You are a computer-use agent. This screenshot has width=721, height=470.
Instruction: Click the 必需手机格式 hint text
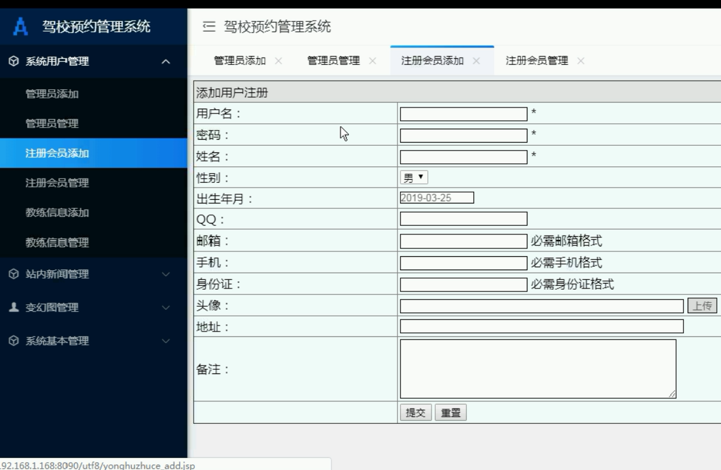point(566,262)
